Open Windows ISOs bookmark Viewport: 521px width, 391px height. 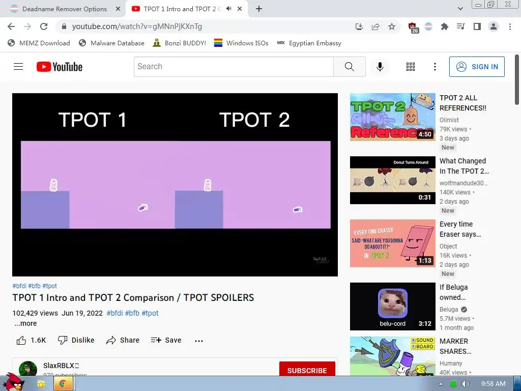[x=241, y=43]
